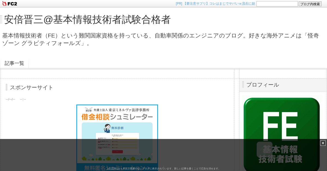Viewport: 327px width, 171px height.
Task: Click the スポンサーサイト heading
Action: click(x=31, y=87)
